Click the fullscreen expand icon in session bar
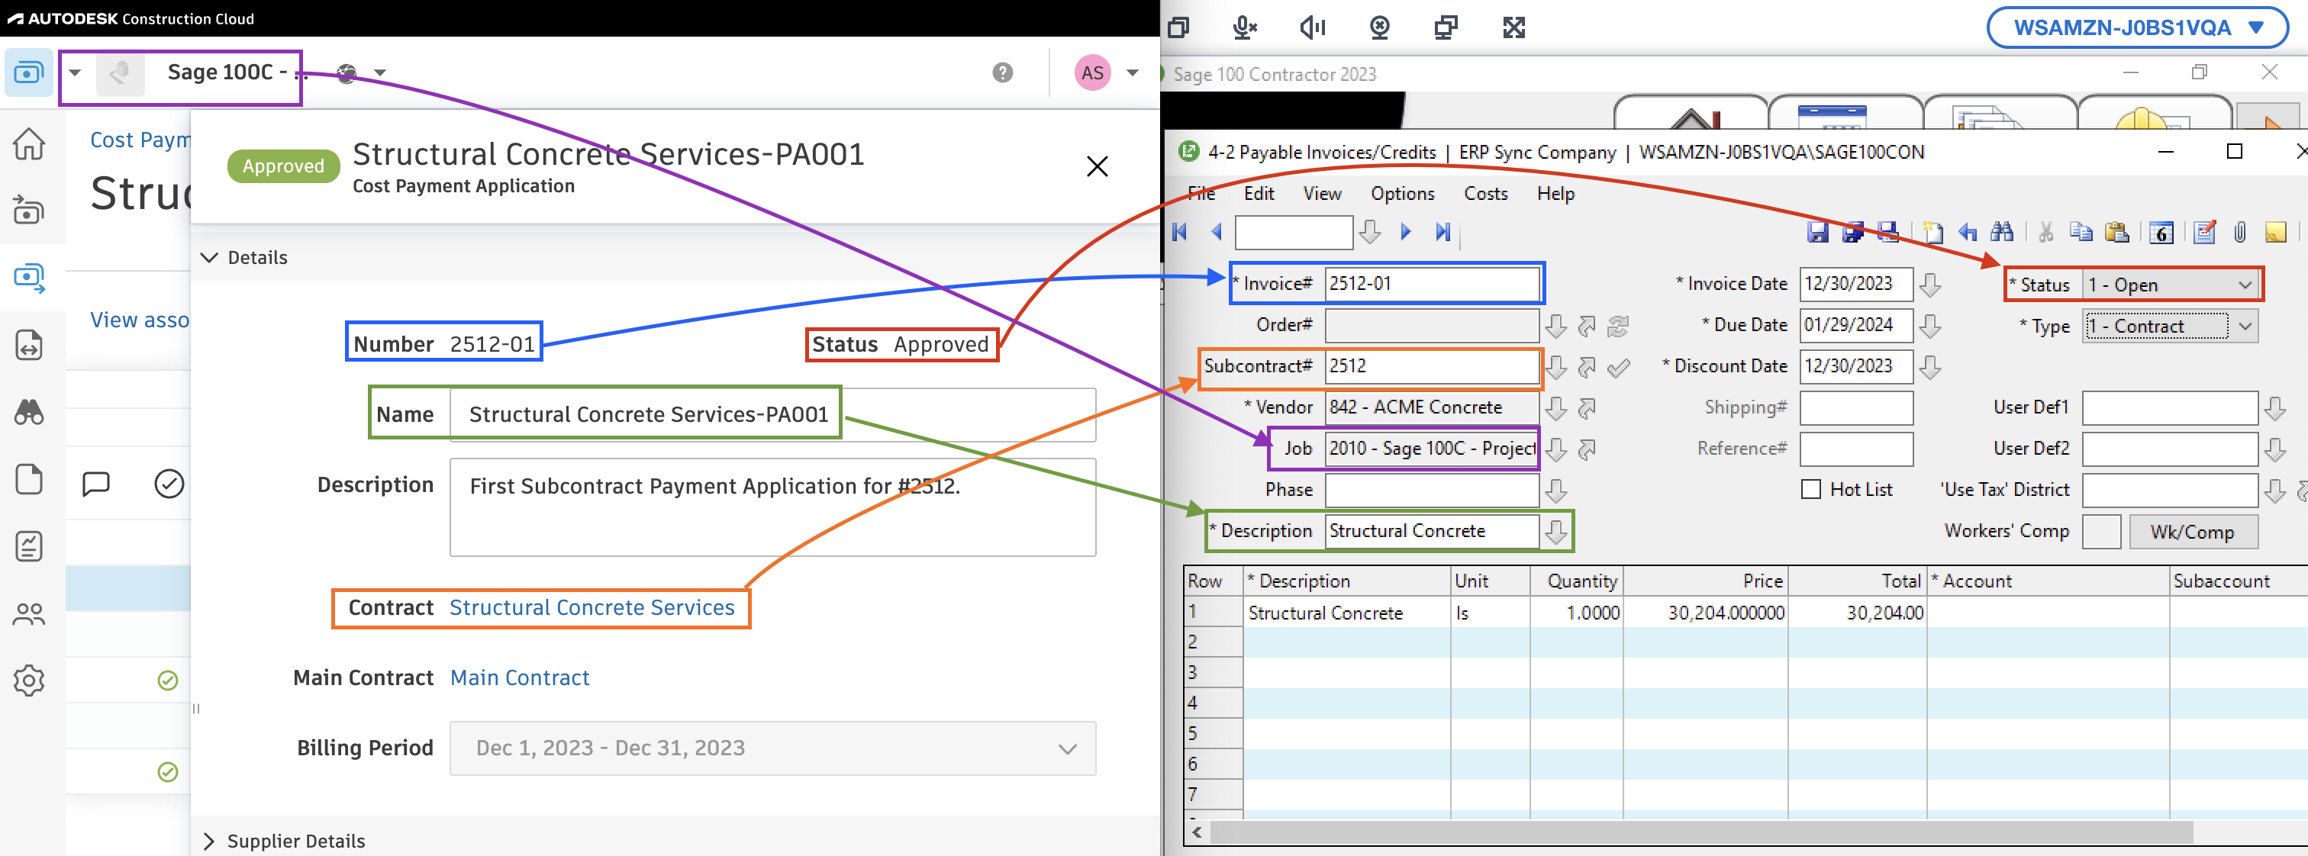This screenshot has height=856, width=2308. click(1514, 27)
